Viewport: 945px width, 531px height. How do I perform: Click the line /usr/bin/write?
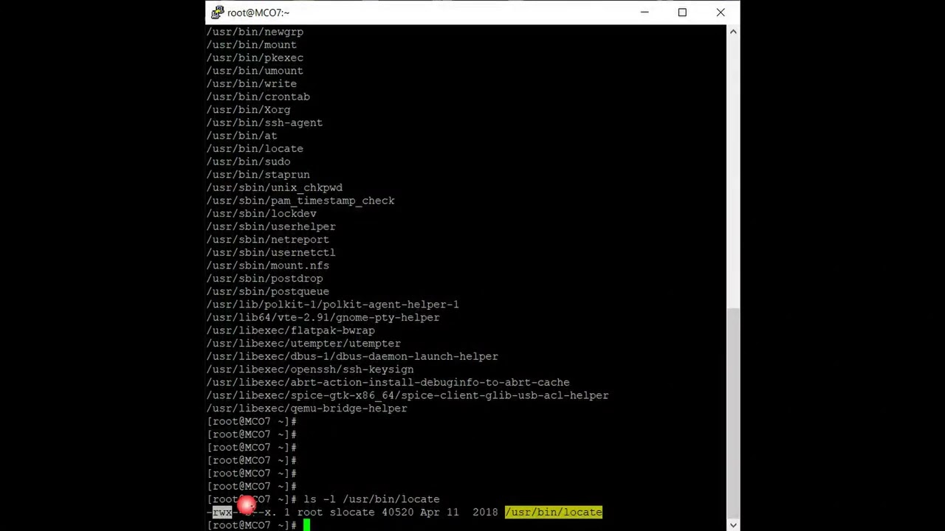[252, 83]
